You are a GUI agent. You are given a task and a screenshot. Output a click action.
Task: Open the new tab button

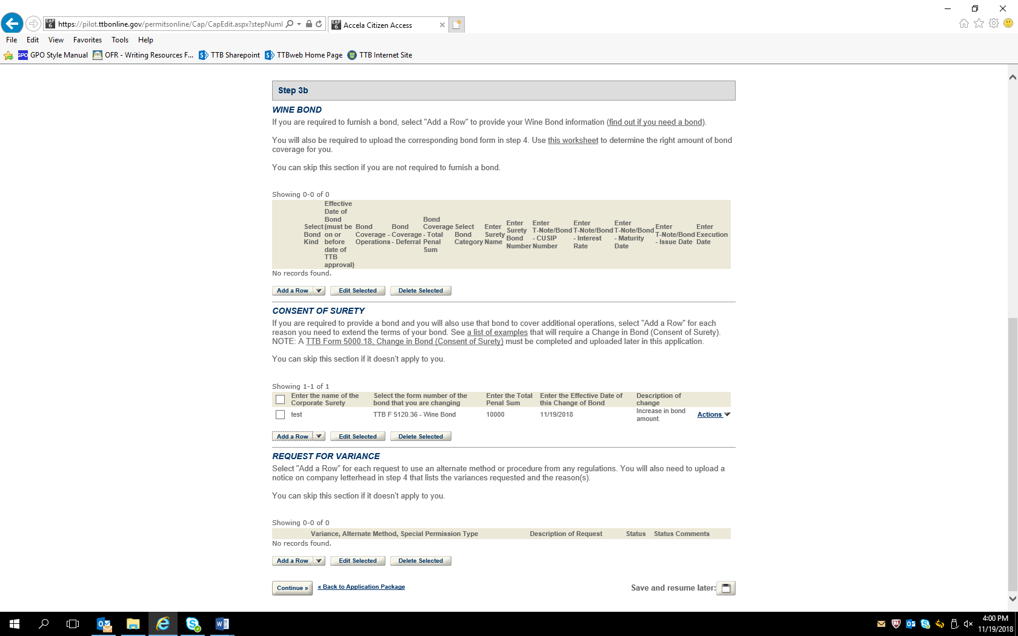pyautogui.click(x=457, y=25)
